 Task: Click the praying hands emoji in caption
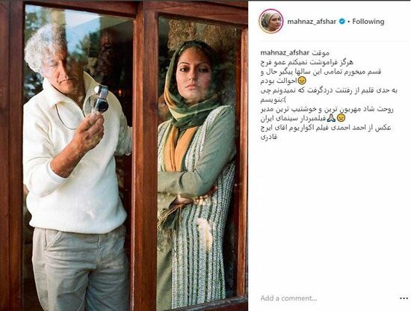click(330, 119)
